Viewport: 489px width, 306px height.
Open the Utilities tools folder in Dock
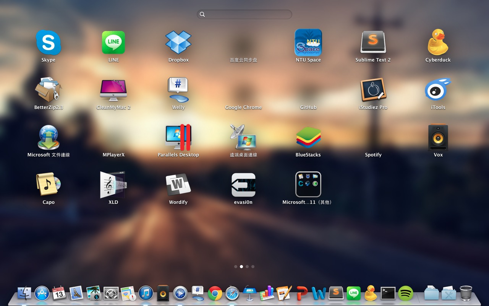click(449, 293)
